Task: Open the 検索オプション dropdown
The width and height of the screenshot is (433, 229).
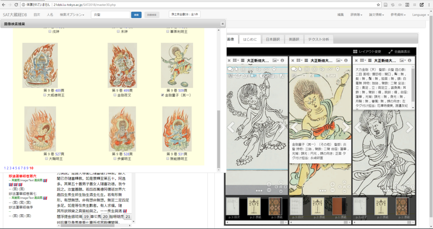Action: pyautogui.click(x=72, y=15)
